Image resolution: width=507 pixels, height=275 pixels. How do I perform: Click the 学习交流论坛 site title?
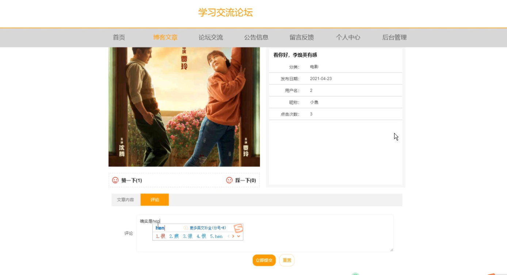pyautogui.click(x=225, y=12)
